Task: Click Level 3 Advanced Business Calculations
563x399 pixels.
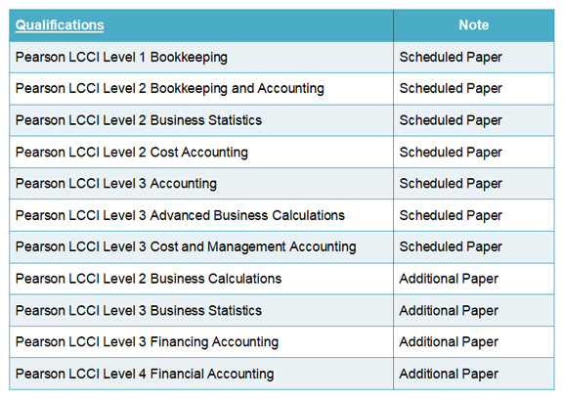Action: click(180, 215)
